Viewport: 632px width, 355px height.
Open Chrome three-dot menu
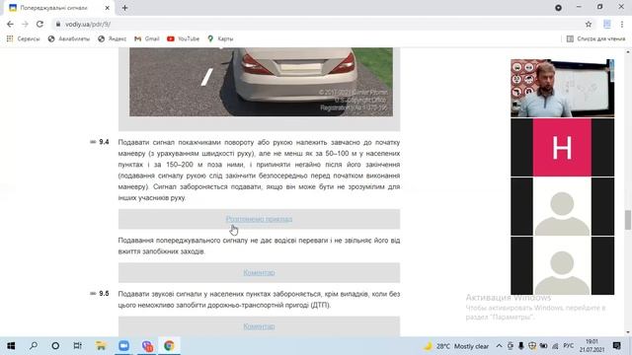click(622, 24)
